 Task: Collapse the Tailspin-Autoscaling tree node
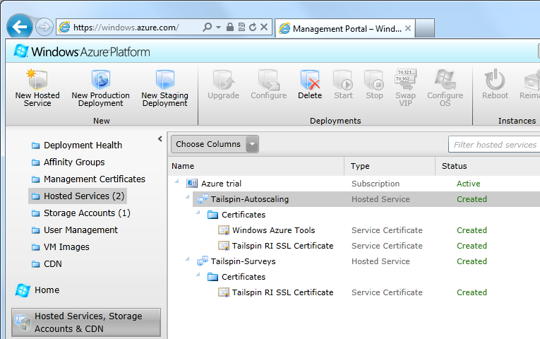click(x=187, y=197)
